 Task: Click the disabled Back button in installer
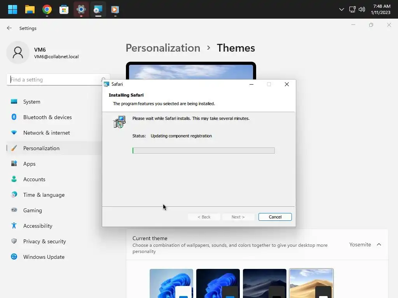(x=204, y=217)
